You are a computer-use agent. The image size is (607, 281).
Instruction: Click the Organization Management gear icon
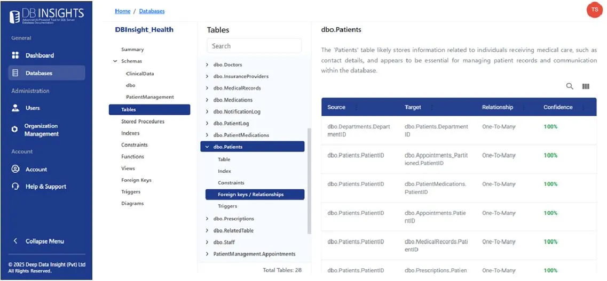(15, 130)
